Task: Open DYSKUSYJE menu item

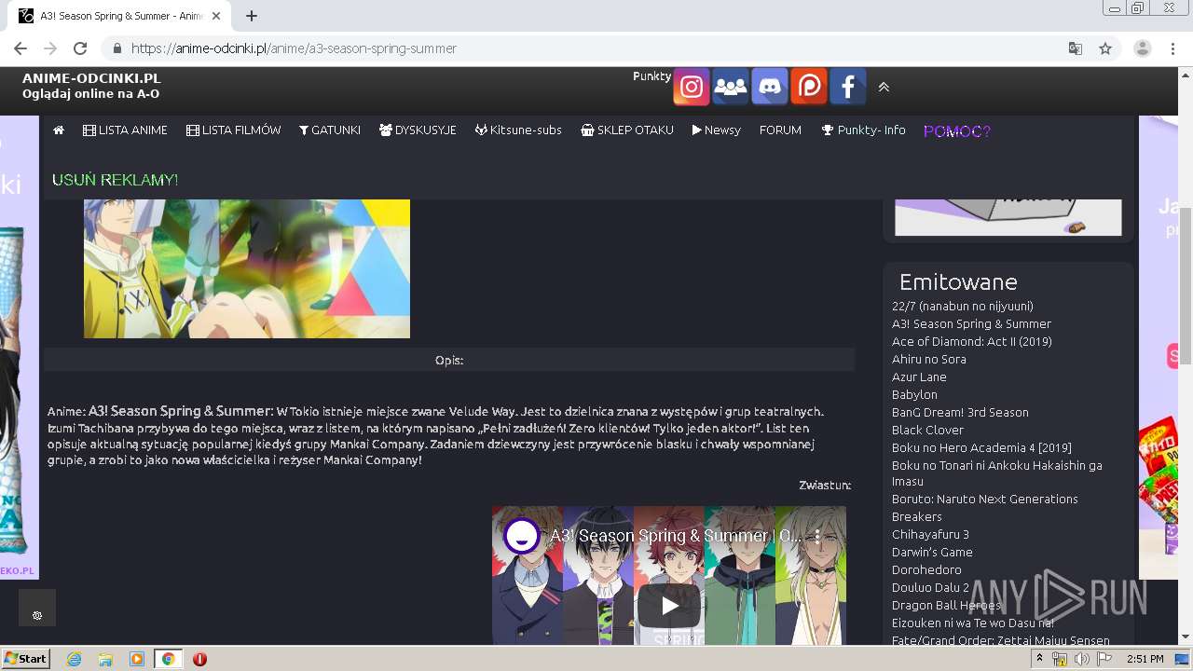Action: [418, 130]
